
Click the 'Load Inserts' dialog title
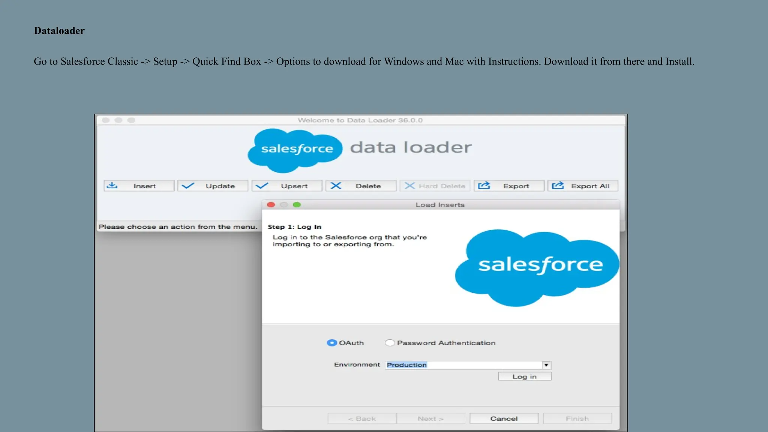point(440,205)
